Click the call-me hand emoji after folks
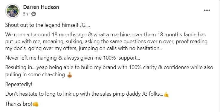The image size is (220, 112). coord(166,94)
